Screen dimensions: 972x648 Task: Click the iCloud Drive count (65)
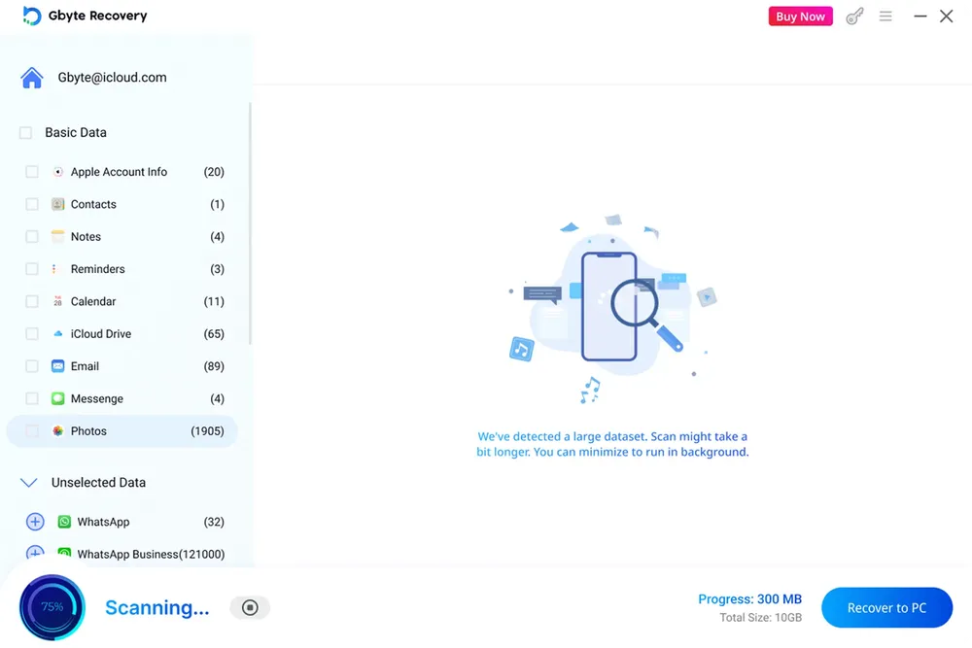[x=214, y=334]
